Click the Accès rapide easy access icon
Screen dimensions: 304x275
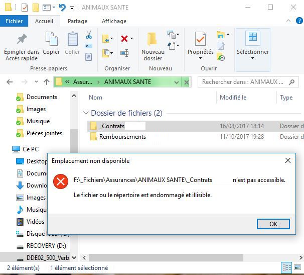click(x=172, y=46)
